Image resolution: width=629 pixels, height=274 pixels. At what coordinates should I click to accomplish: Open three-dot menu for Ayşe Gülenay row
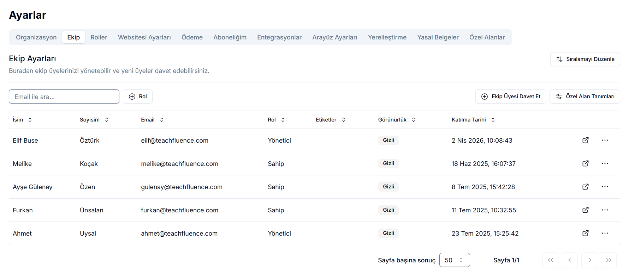605,187
